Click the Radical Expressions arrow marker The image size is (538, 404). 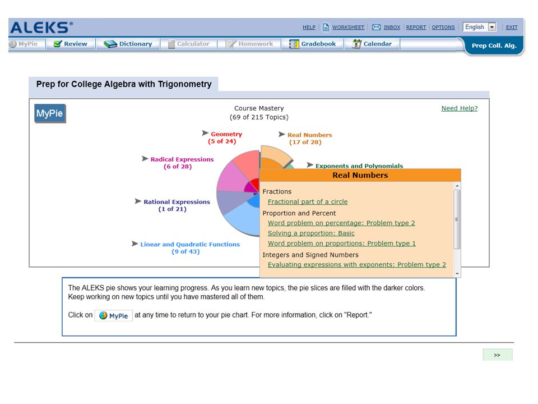pos(145,158)
